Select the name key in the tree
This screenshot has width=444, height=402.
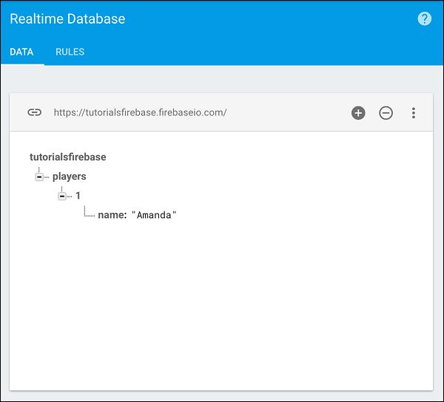111,215
